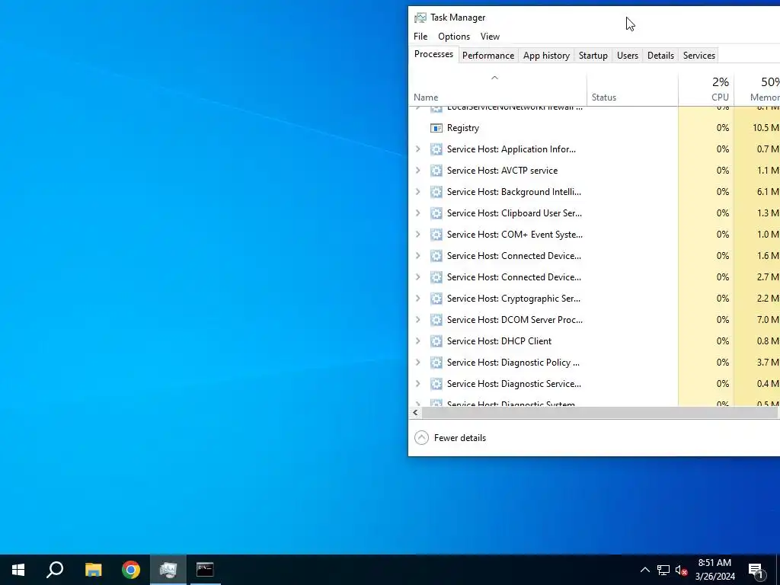Switch to the Services tab

[699, 55]
